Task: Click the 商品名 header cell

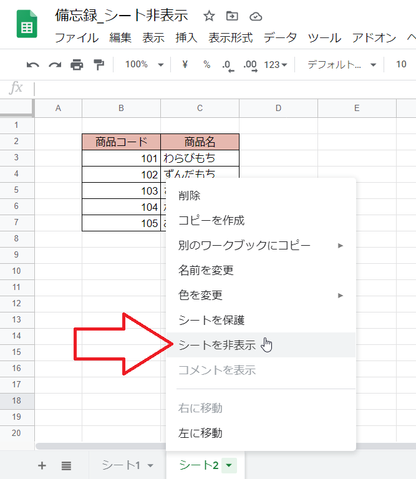Action: click(x=200, y=142)
